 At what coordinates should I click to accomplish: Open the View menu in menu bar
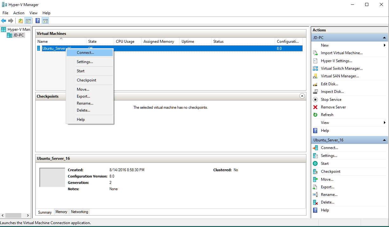point(33,13)
